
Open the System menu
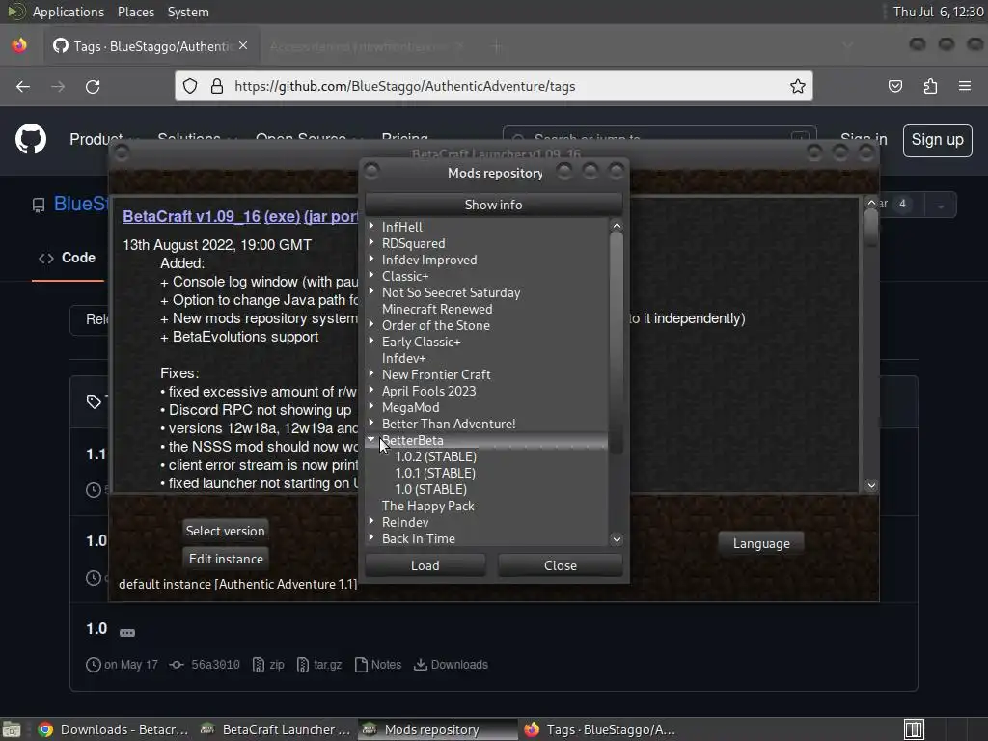pyautogui.click(x=188, y=12)
